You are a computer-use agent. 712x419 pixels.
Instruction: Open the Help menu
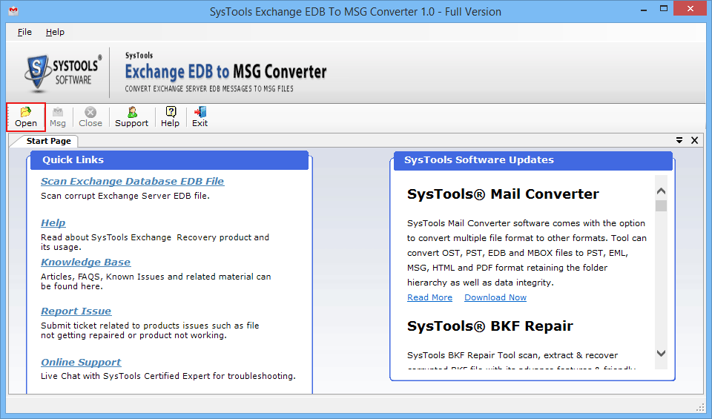point(55,32)
